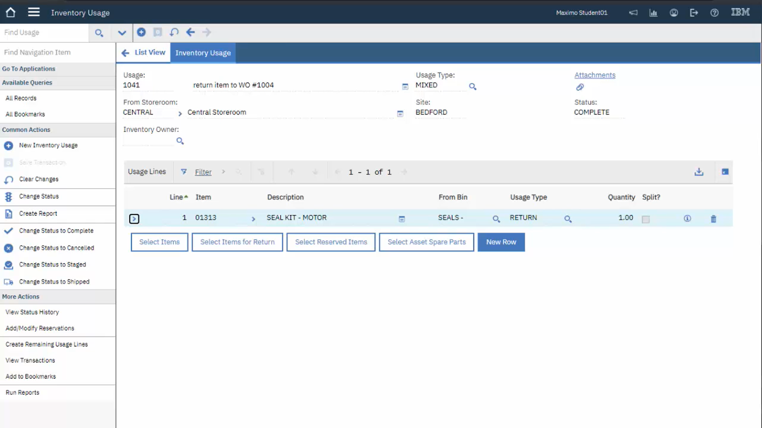Viewport: 762px width, 428px height.
Task: Open help via the question mark icon
Action: [x=714, y=13]
